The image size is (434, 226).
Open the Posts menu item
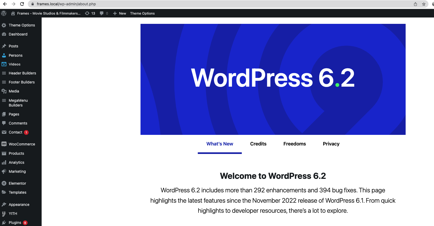click(14, 46)
